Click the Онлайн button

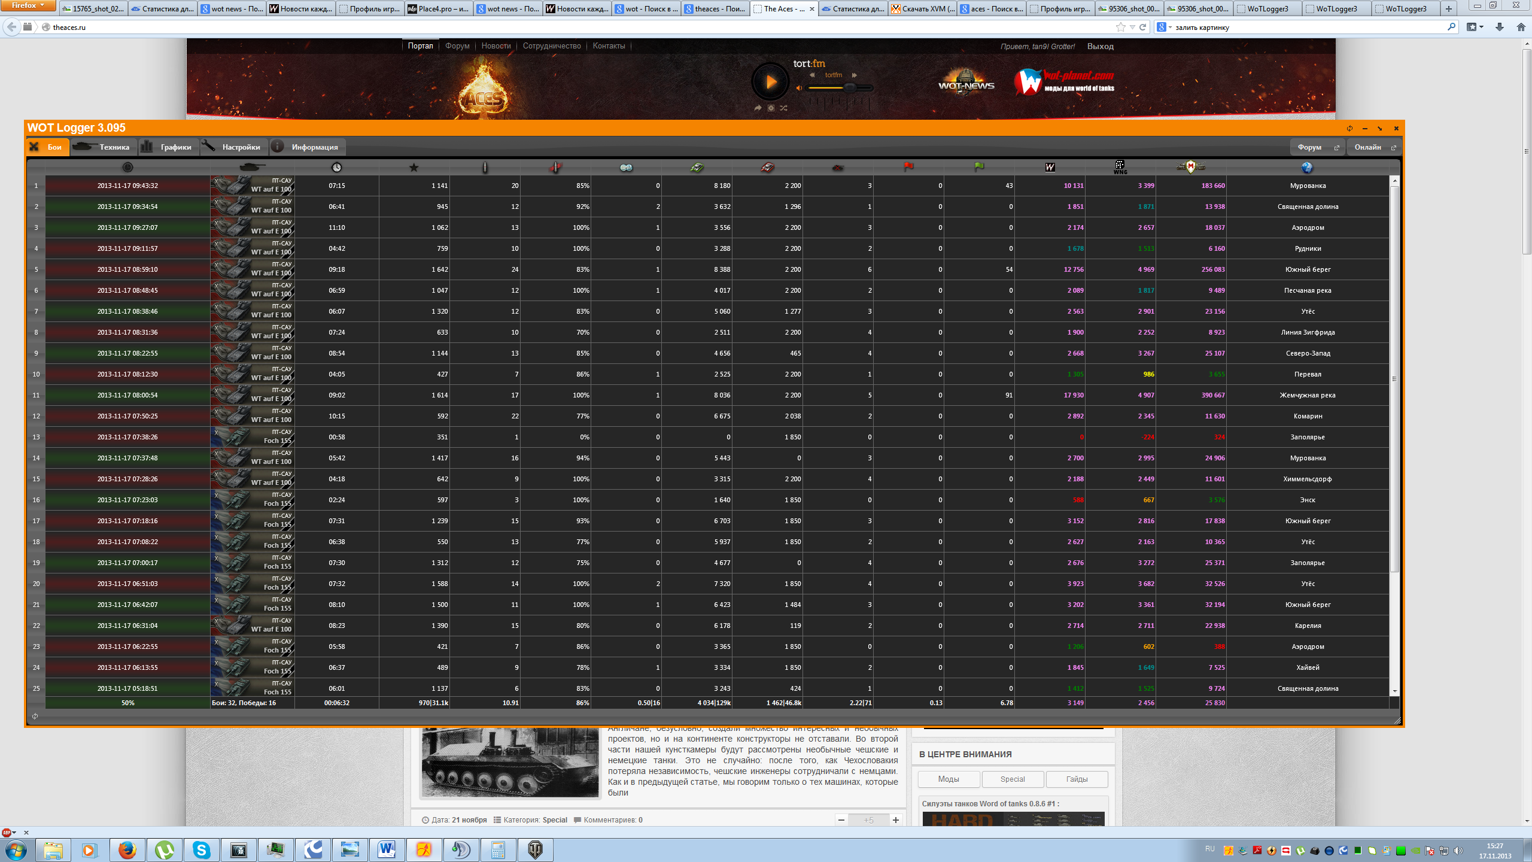[x=1373, y=147]
